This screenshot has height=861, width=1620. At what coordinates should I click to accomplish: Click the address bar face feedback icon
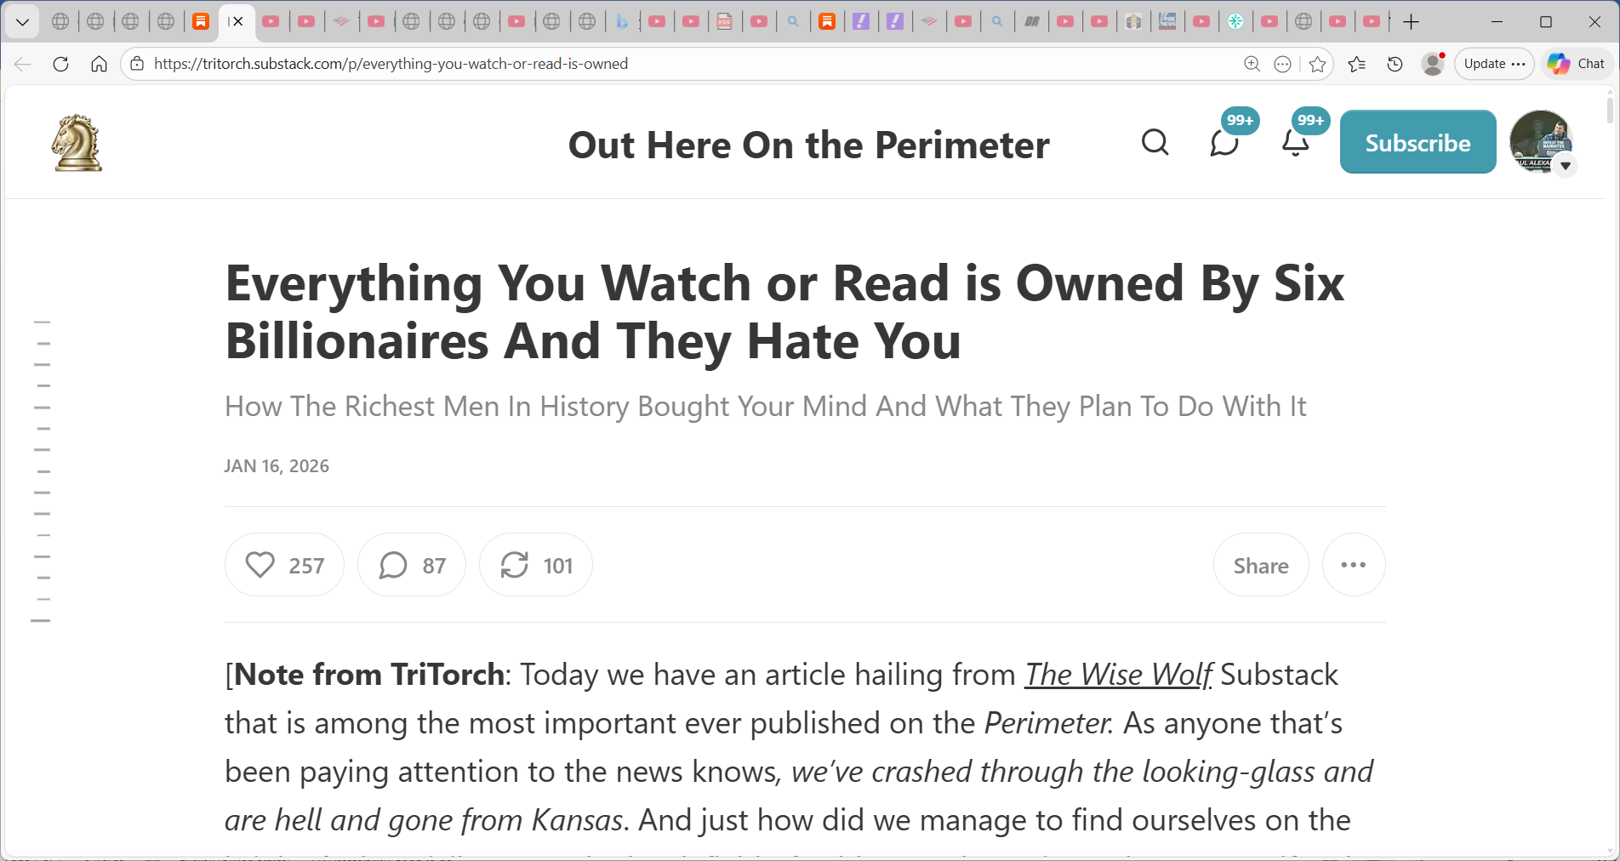(x=1283, y=64)
